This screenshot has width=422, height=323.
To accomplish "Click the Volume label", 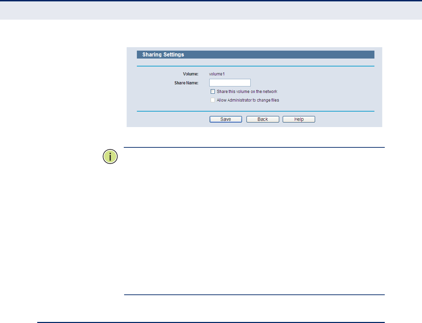I will coord(191,74).
